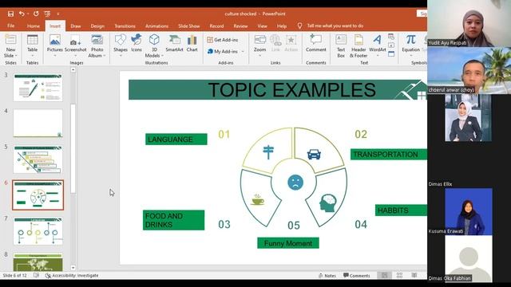This screenshot has height=287, width=511.
Task: Select slide 5 thumbnail
Action: coord(38,159)
